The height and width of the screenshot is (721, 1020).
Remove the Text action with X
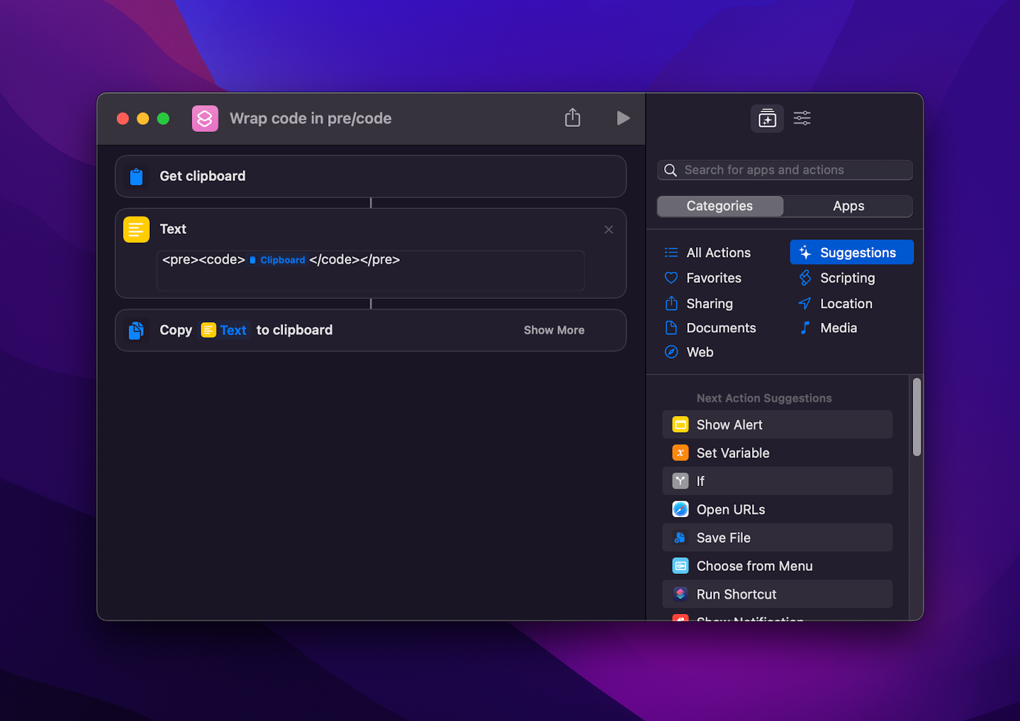coord(609,229)
